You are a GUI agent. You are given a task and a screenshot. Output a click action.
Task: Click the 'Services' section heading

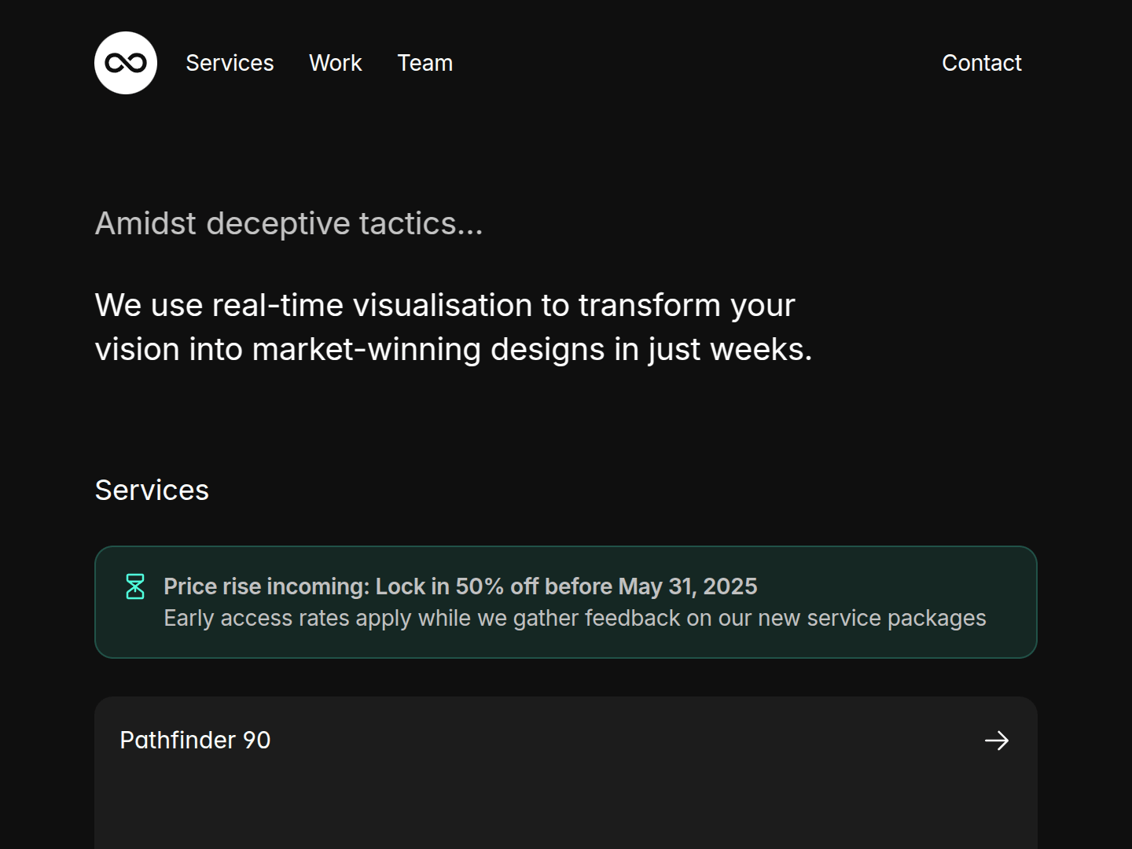(152, 491)
